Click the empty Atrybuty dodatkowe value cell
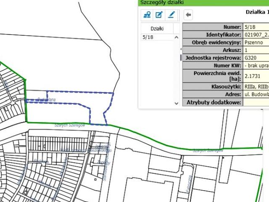Viewport: 269px width, 202px height. [256, 102]
